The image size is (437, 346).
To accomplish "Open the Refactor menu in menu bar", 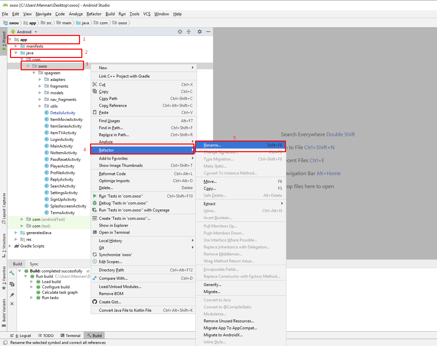I will [94, 14].
